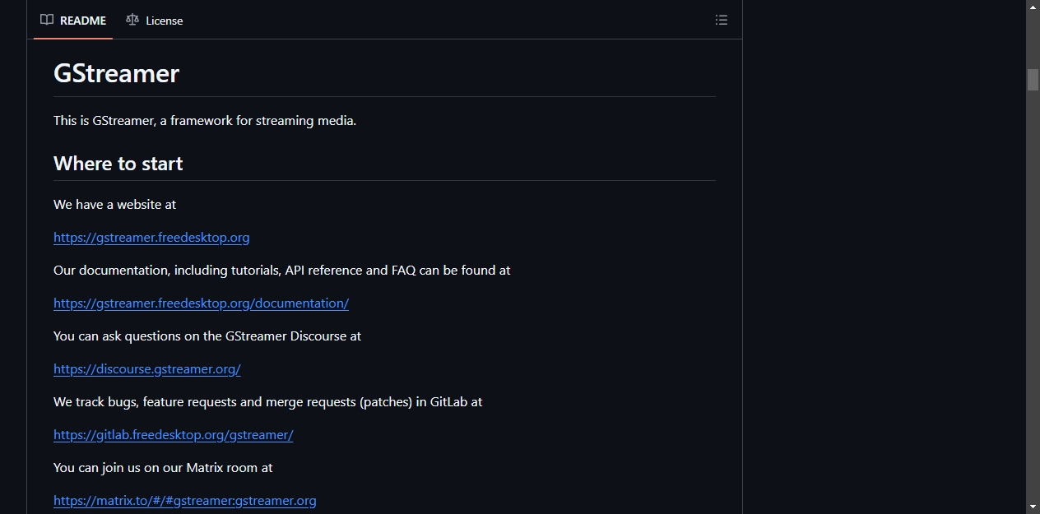Click the text "We have a website at"
This screenshot has width=1040, height=514.
[114, 205]
